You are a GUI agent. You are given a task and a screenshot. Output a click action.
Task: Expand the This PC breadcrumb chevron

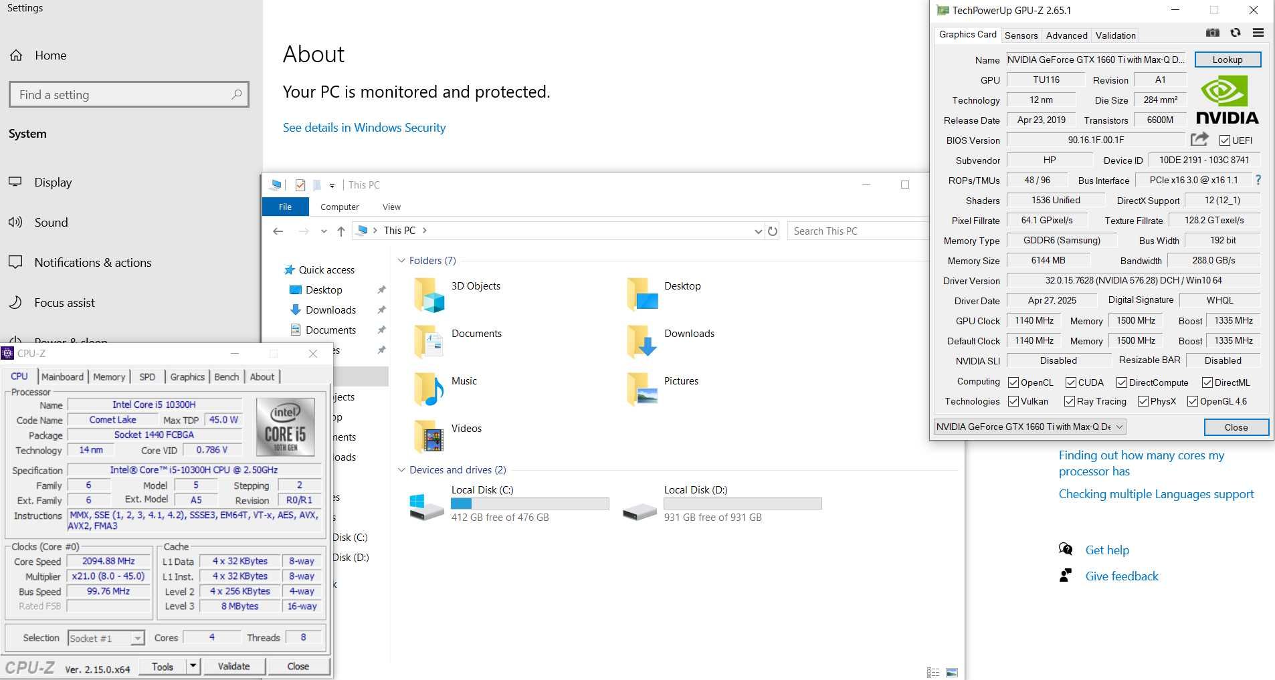(x=425, y=231)
